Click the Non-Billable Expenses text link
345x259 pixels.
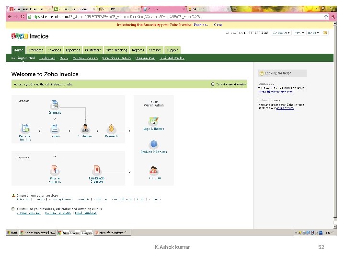97,180
